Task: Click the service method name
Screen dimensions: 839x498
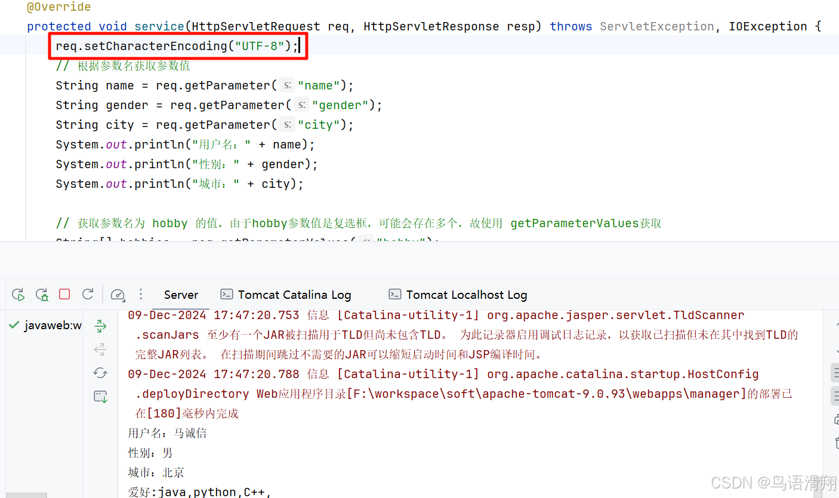Action: [x=159, y=26]
